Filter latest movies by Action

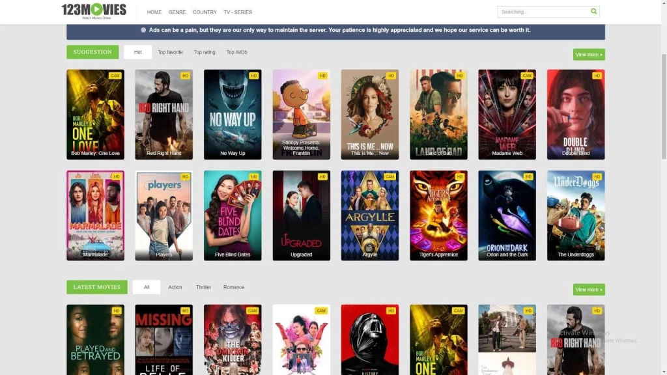(175, 287)
